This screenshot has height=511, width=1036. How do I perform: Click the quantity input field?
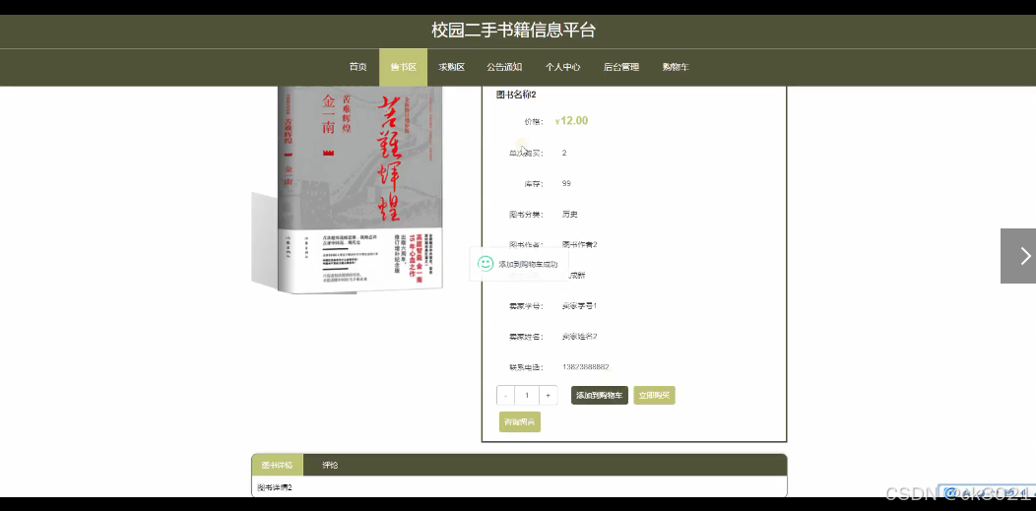coord(527,396)
